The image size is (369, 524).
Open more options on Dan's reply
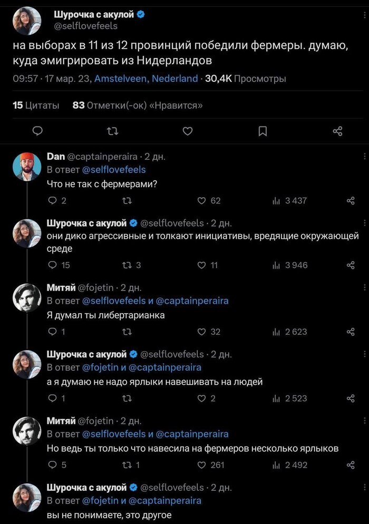tap(364, 157)
